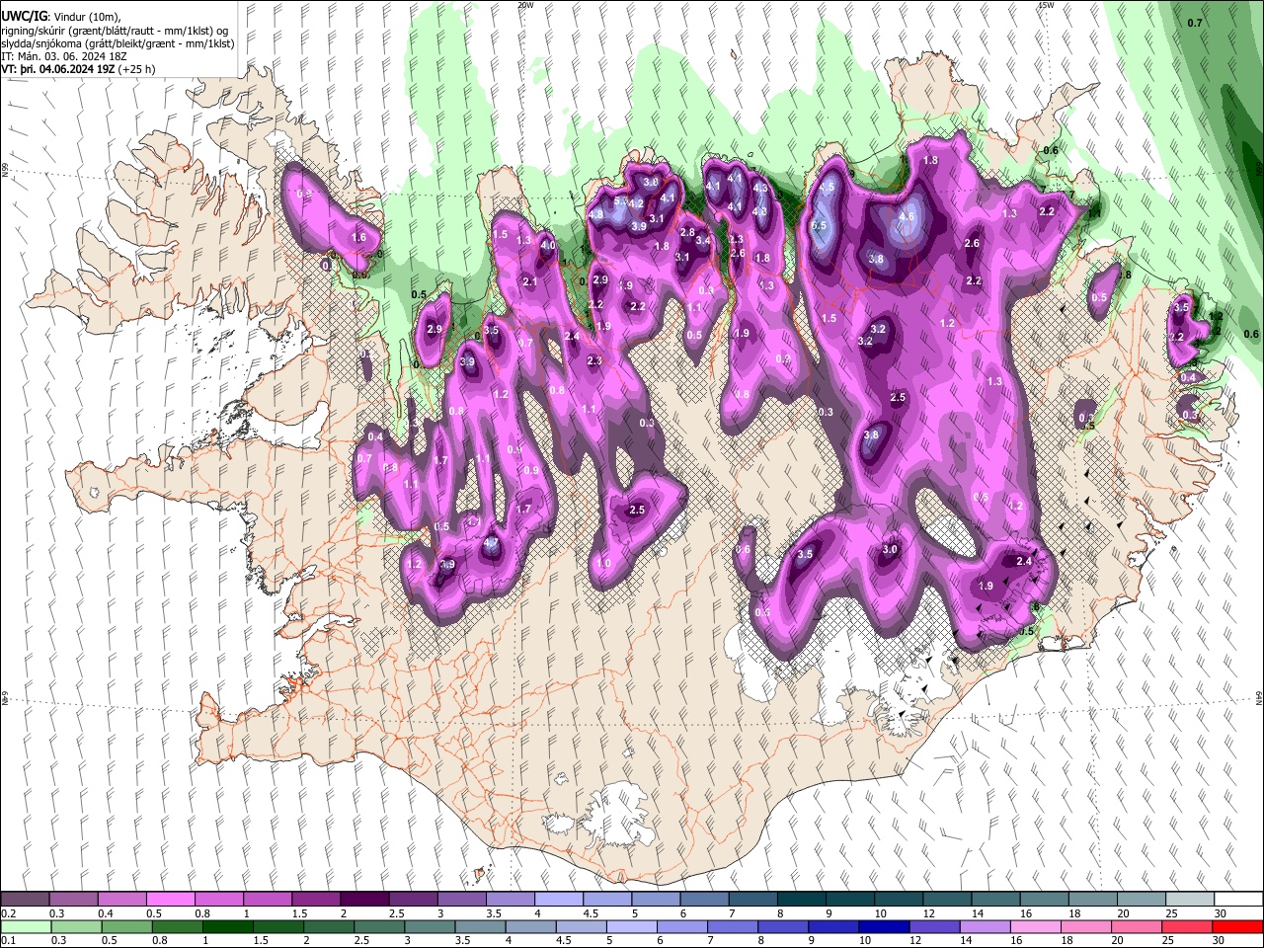Click the '64N' latitude label on the right edge
This screenshot has width=1264, height=948.
1259,697
